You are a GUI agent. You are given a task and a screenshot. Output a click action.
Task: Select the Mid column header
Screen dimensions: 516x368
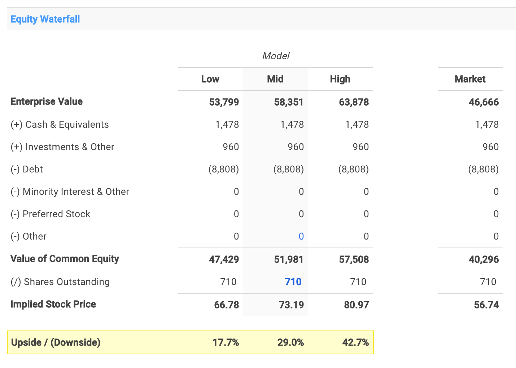click(x=275, y=79)
